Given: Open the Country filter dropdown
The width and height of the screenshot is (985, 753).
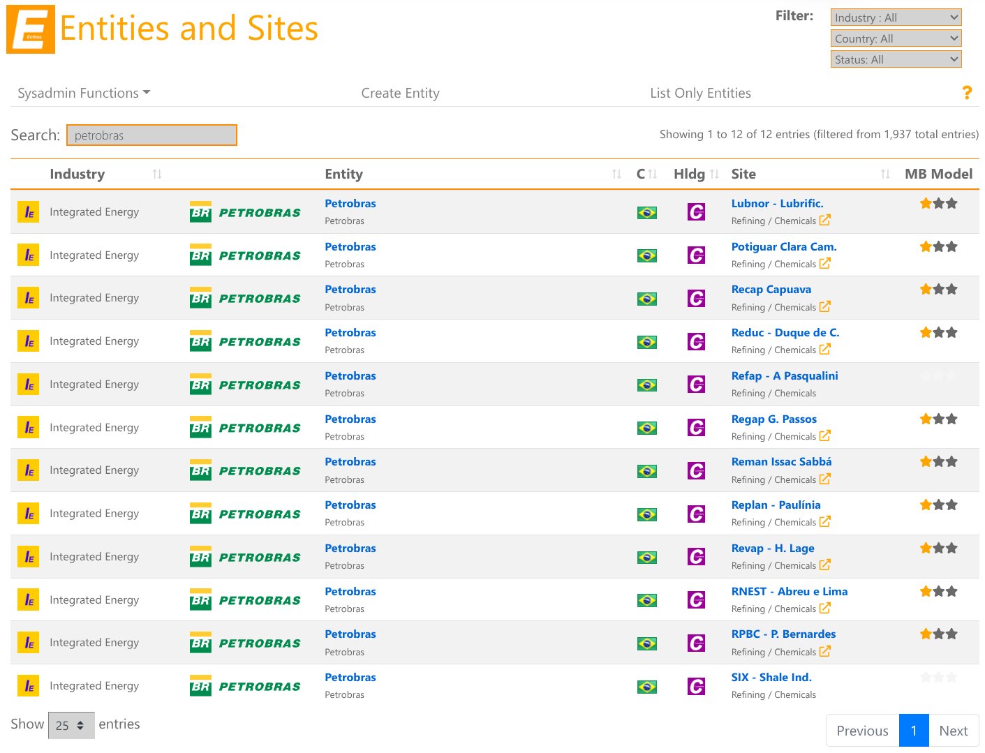Looking at the screenshot, I should (896, 38).
